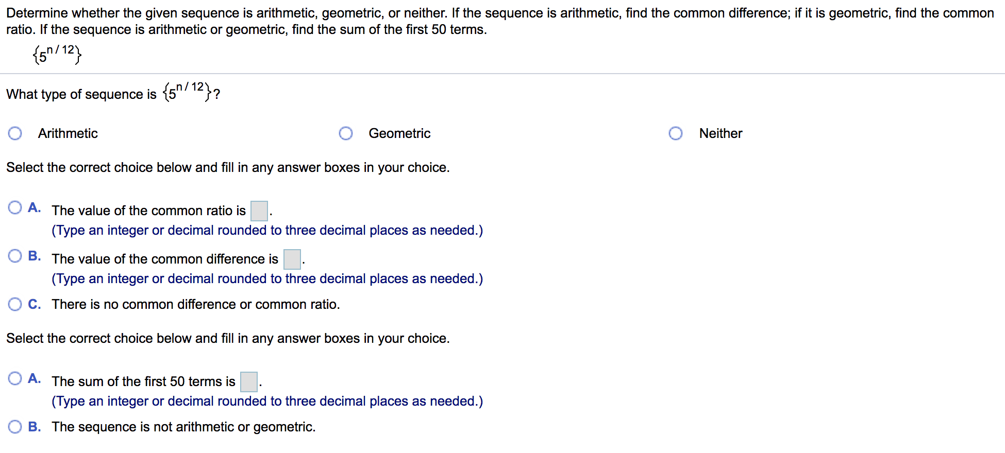This screenshot has width=1005, height=453.
Task: Click "There is no common difference or common ratio" text
Action: pos(196,304)
